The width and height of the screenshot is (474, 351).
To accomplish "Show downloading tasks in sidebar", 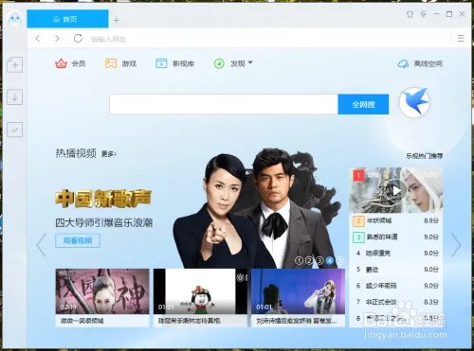I will pyautogui.click(x=15, y=97).
